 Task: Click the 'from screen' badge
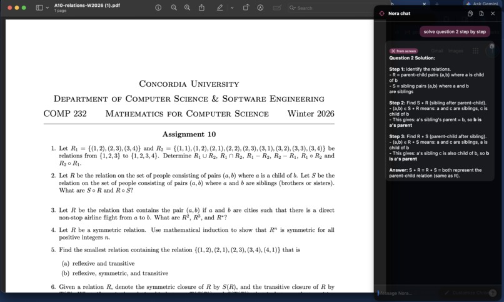404,51
